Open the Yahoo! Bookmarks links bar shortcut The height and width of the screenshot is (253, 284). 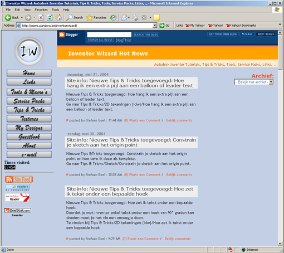(241, 26)
